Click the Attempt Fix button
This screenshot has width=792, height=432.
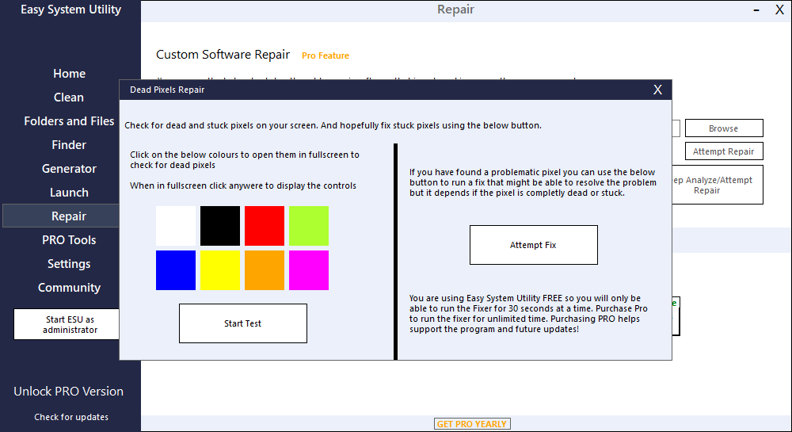point(533,245)
